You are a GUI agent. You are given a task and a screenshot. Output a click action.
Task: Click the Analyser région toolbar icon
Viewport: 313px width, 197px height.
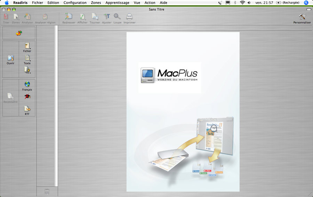pos(45,17)
